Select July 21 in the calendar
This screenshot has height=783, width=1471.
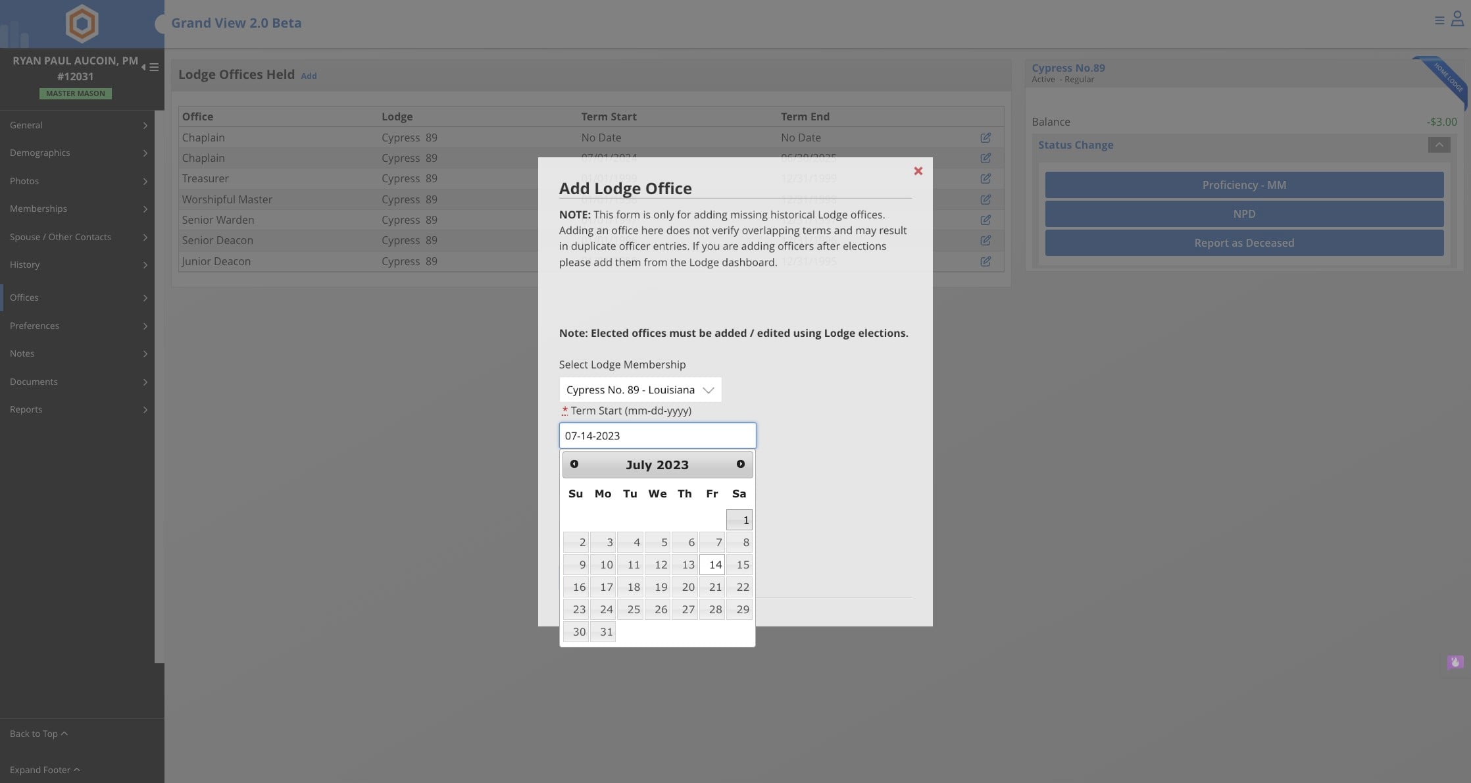coord(712,587)
